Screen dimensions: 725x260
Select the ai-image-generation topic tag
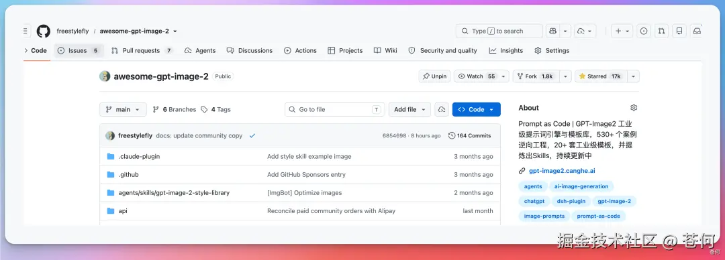[x=581, y=186]
